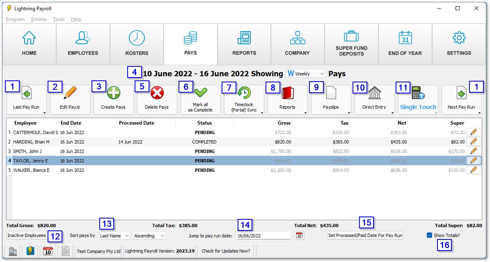Open the COMPANY section
The width and height of the screenshot is (490, 262).
pyautogui.click(x=297, y=44)
